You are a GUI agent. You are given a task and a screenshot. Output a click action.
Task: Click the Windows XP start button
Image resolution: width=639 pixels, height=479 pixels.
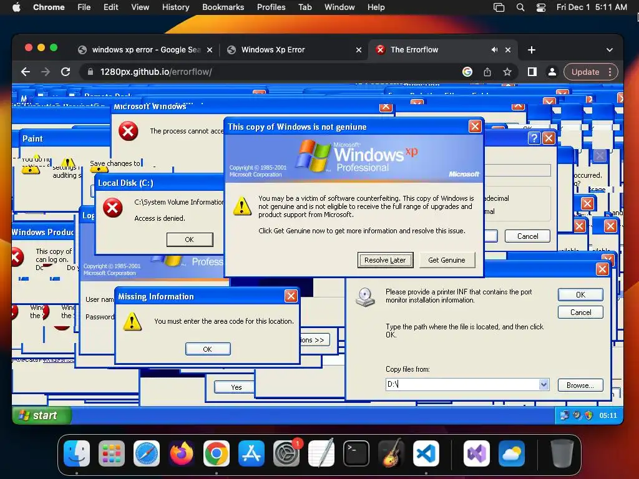[x=42, y=415]
